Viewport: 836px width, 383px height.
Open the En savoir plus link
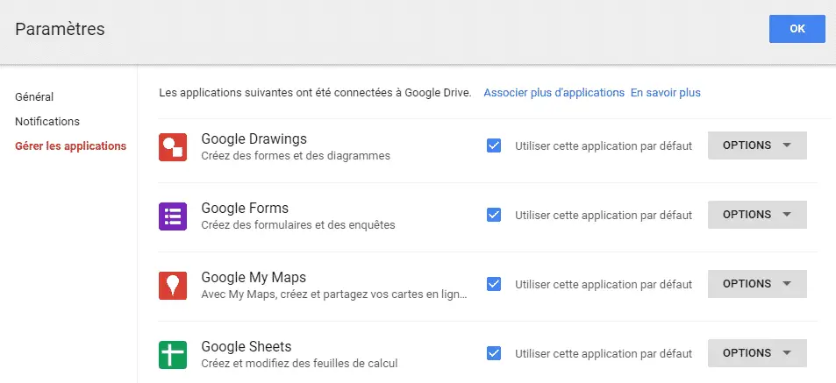(666, 93)
